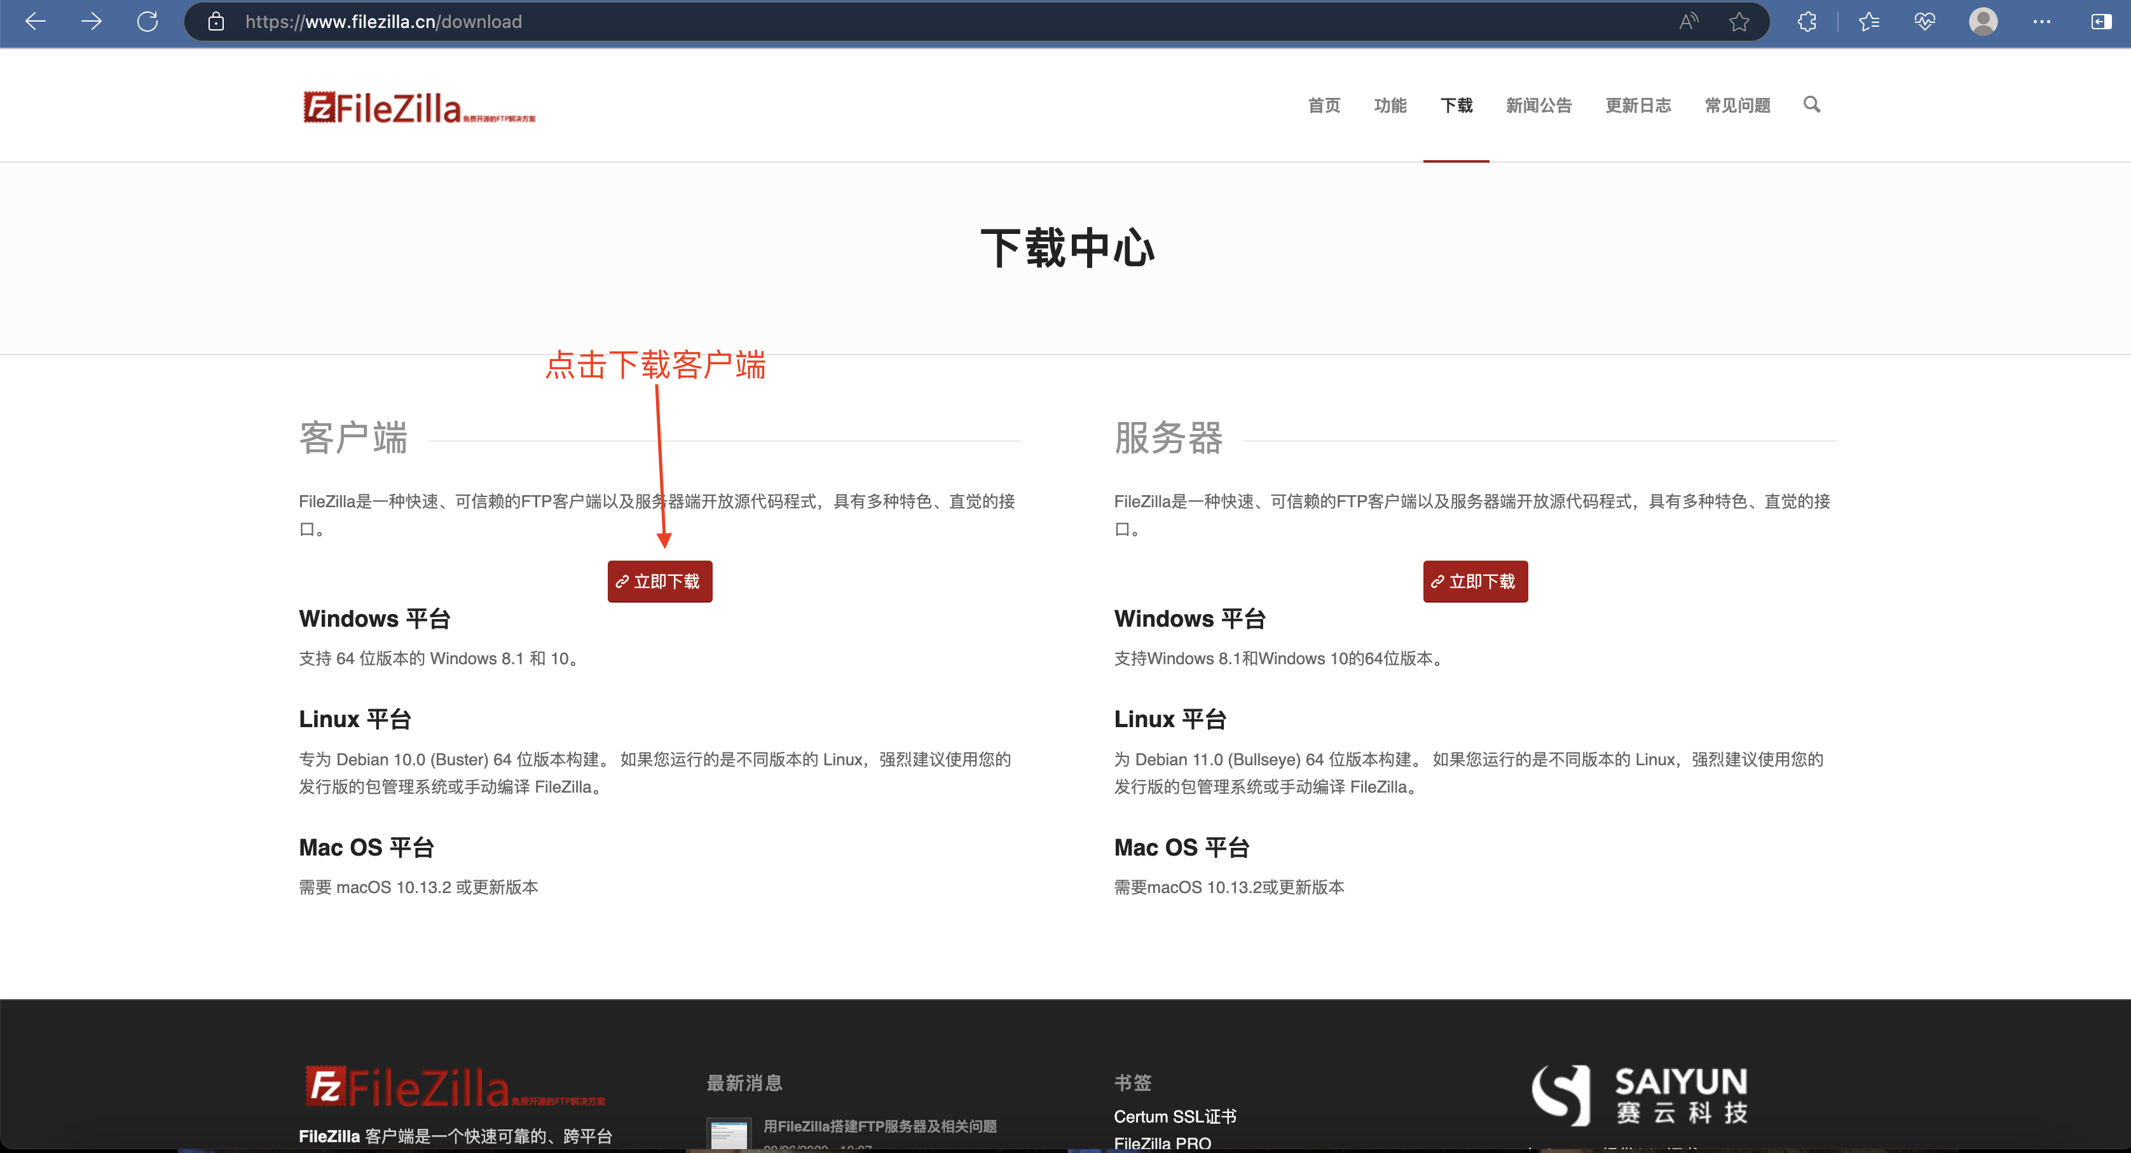
Task: Click the browser forward arrow
Action: pos(92,22)
